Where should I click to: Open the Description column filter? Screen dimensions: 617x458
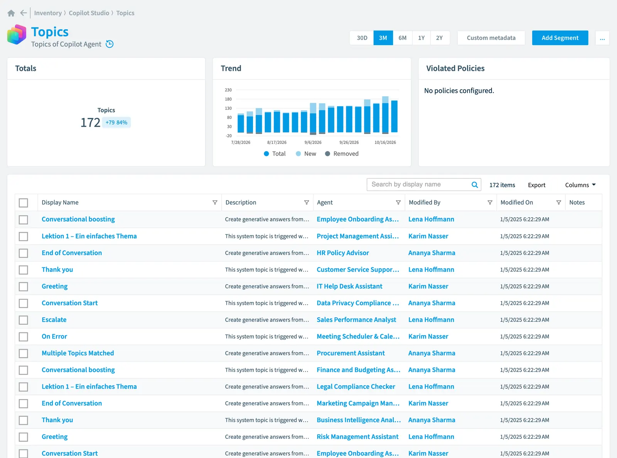pyautogui.click(x=307, y=203)
